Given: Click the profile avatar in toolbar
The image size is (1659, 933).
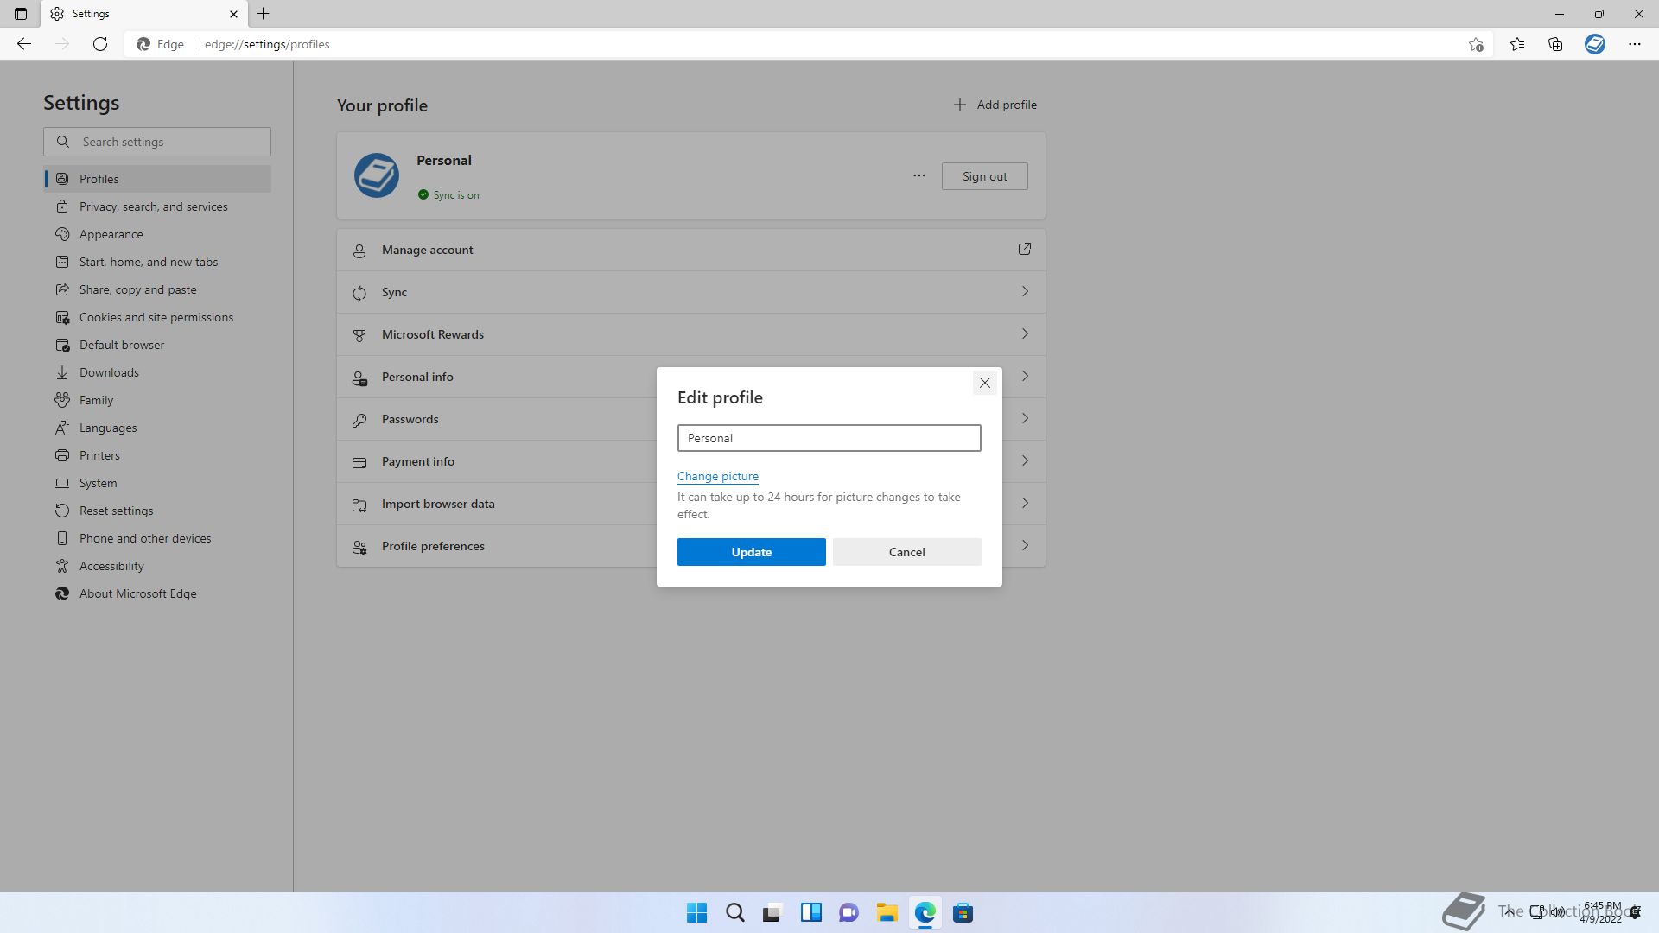Looking at the screenshot, I should pos(1595,44).
